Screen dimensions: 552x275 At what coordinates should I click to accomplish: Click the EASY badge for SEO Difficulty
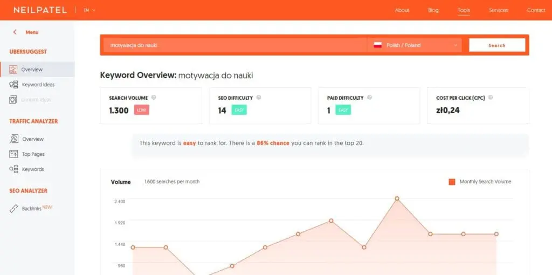click(239, 110)
